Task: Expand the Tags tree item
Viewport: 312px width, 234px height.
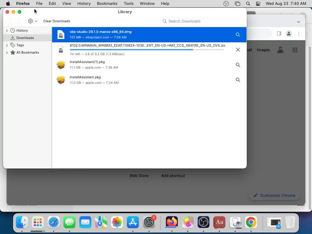Action: click(7, 45)
